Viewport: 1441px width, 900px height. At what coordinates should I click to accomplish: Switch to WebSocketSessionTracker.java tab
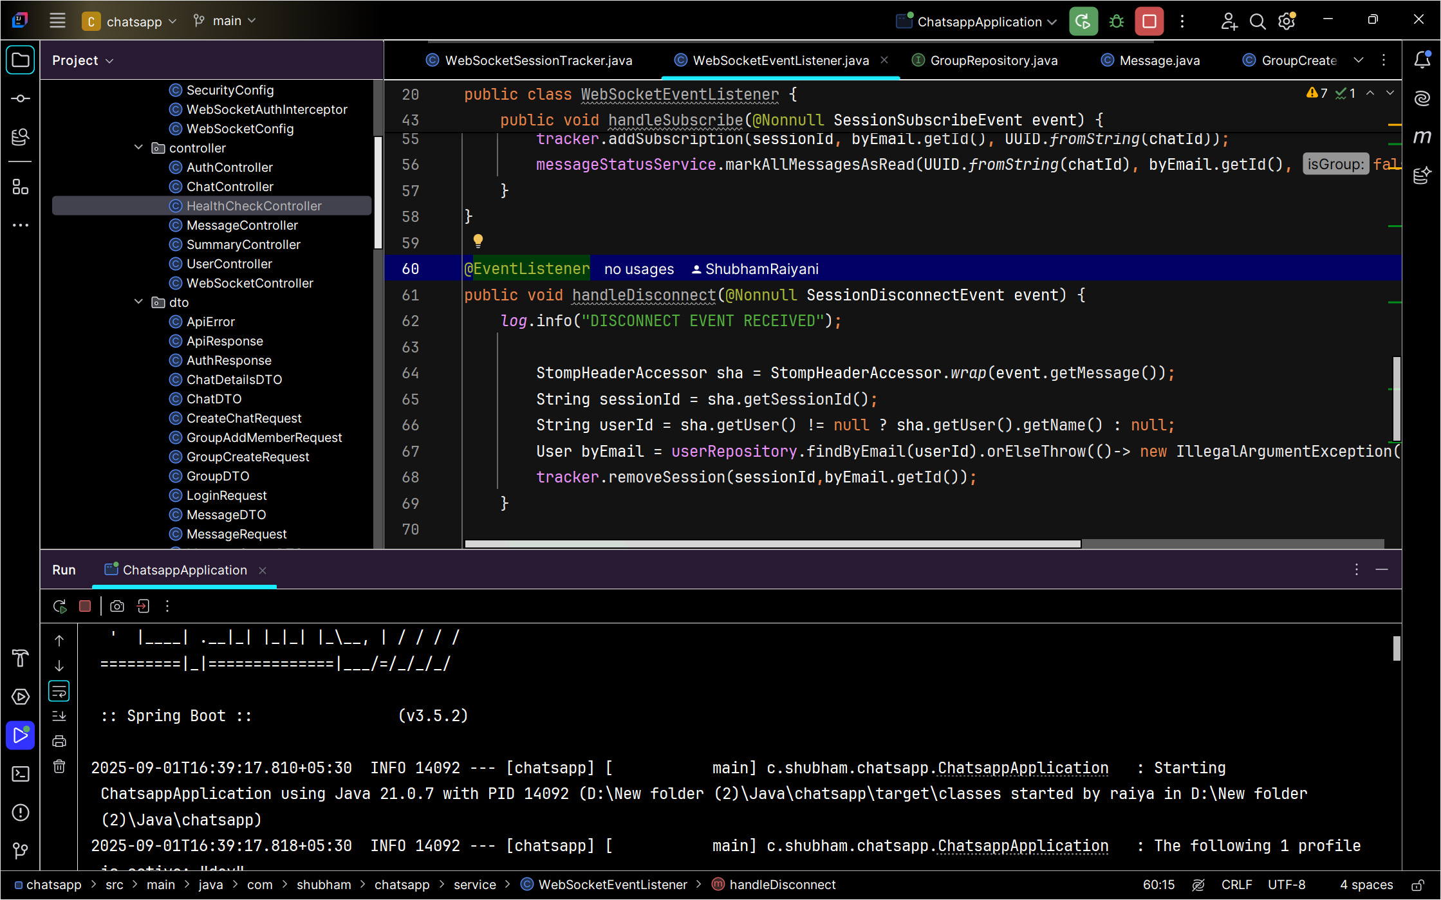(x=529, y=60)
